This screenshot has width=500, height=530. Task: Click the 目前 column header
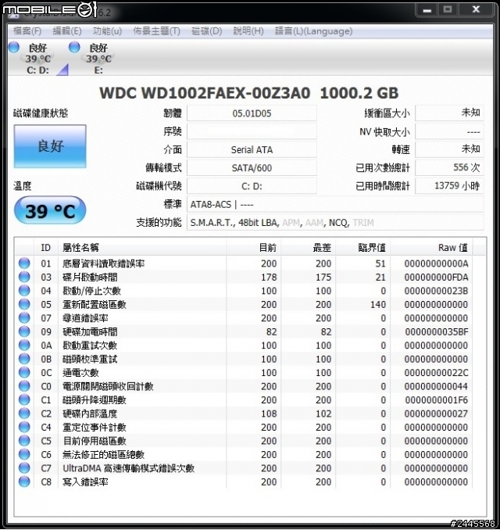click(253, 248)
